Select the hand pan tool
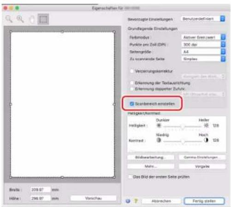 (x=32, y=19)
